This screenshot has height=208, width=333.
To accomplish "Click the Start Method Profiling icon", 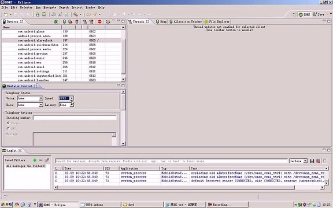I will coord(91,21).
